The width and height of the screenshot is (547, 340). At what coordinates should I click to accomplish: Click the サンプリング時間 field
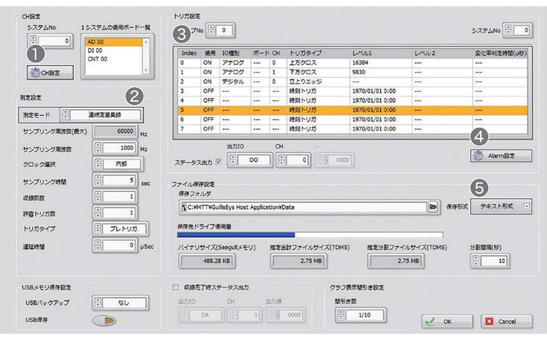pos(118,180)
